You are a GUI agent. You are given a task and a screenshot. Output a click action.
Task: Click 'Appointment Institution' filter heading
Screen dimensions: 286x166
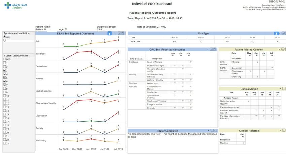(x=16, y=33)
